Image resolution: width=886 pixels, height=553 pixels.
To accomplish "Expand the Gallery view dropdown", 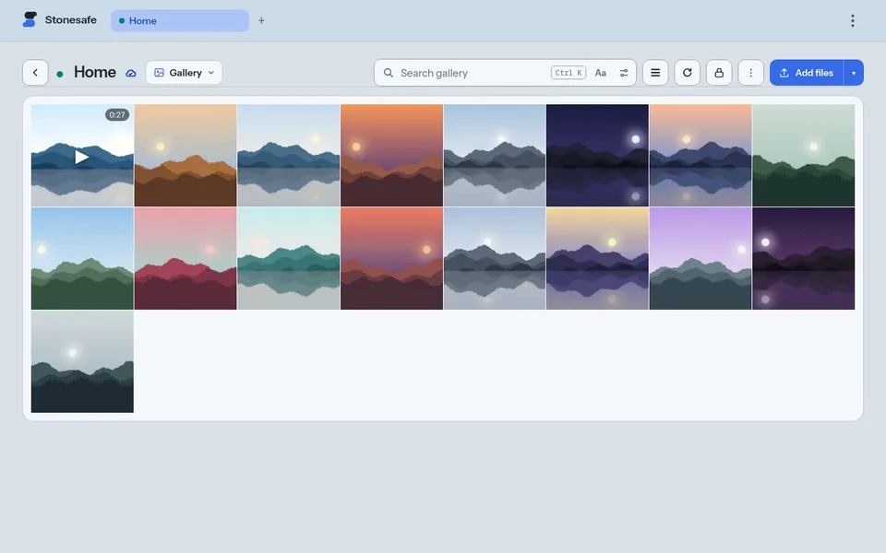I will click(185, 73).
